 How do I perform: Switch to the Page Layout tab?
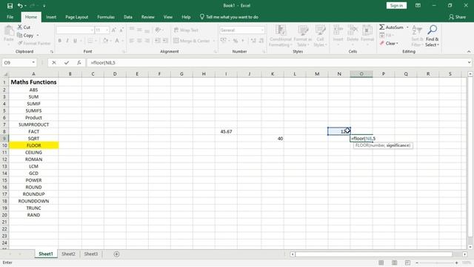coord(77,17)
